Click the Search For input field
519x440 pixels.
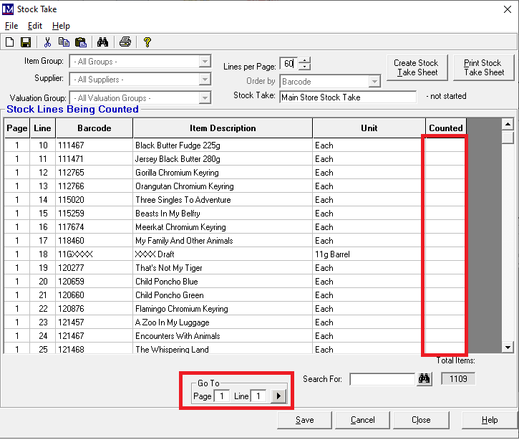[x=382, y=378]
